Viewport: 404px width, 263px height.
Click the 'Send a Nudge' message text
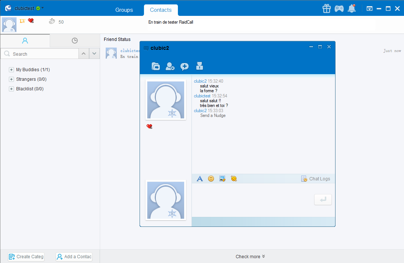tap(213, 115)
